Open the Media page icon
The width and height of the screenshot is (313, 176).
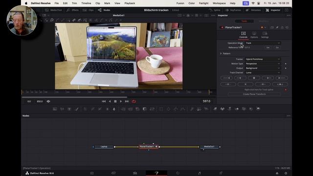pyautogui.click(x=92, y=173)
